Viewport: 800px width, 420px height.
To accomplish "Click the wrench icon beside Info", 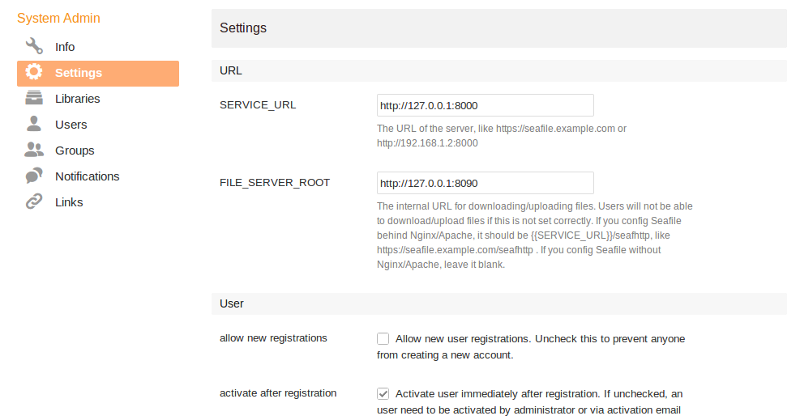I will [34, 46].
